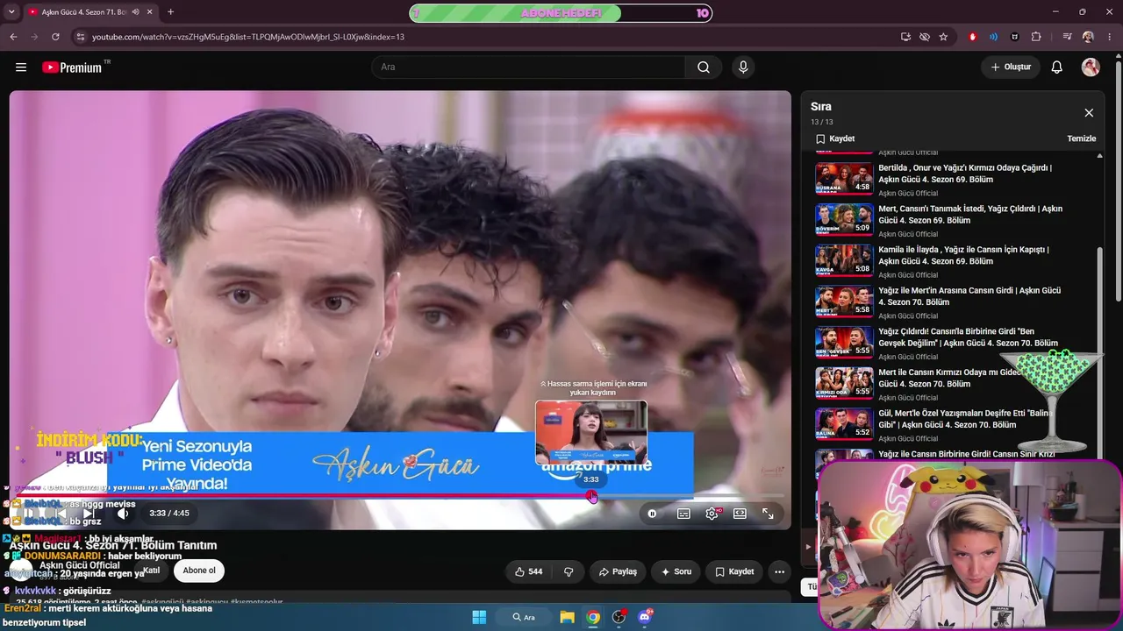The image size is (1123, 631).
Task: Save the video using Kaydet below player
Action: click(734, 571)
